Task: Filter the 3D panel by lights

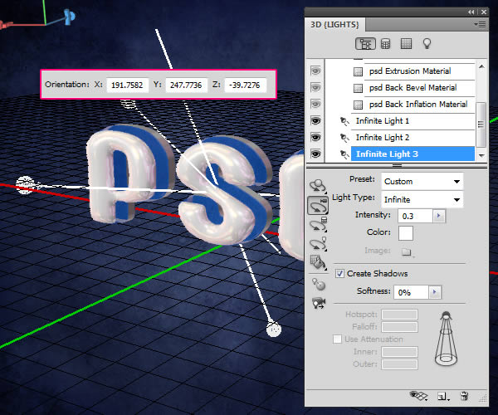Action: [427, 43]
